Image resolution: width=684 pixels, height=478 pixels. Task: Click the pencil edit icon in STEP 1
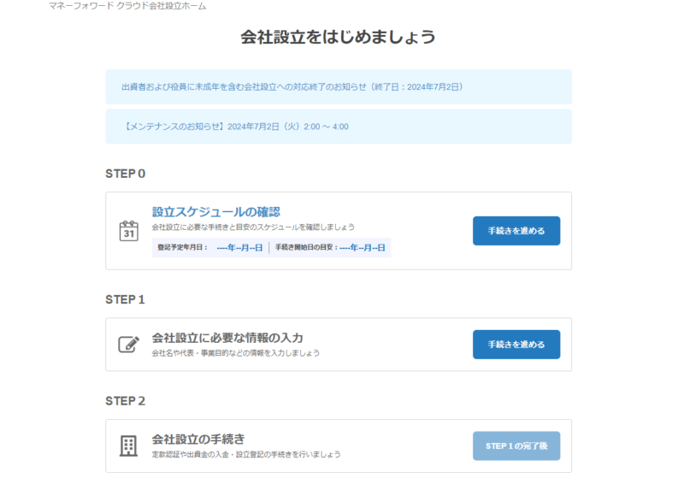point(128,345)
